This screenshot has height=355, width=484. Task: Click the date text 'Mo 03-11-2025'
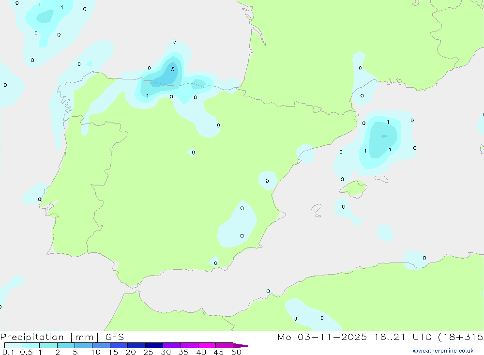pos(322,337)
